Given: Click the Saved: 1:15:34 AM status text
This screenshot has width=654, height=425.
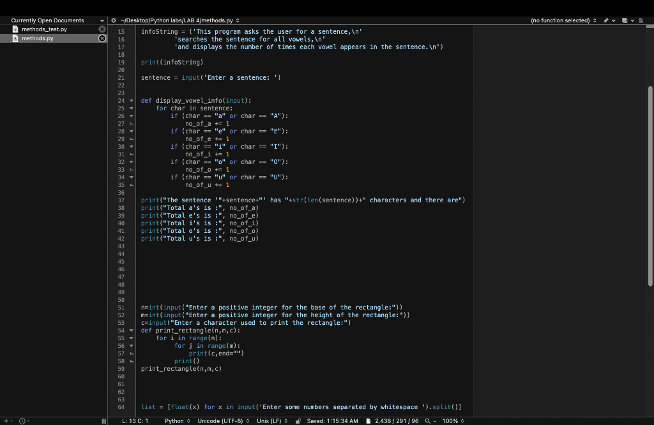Looking at the screenshot, I should (332, 421).
